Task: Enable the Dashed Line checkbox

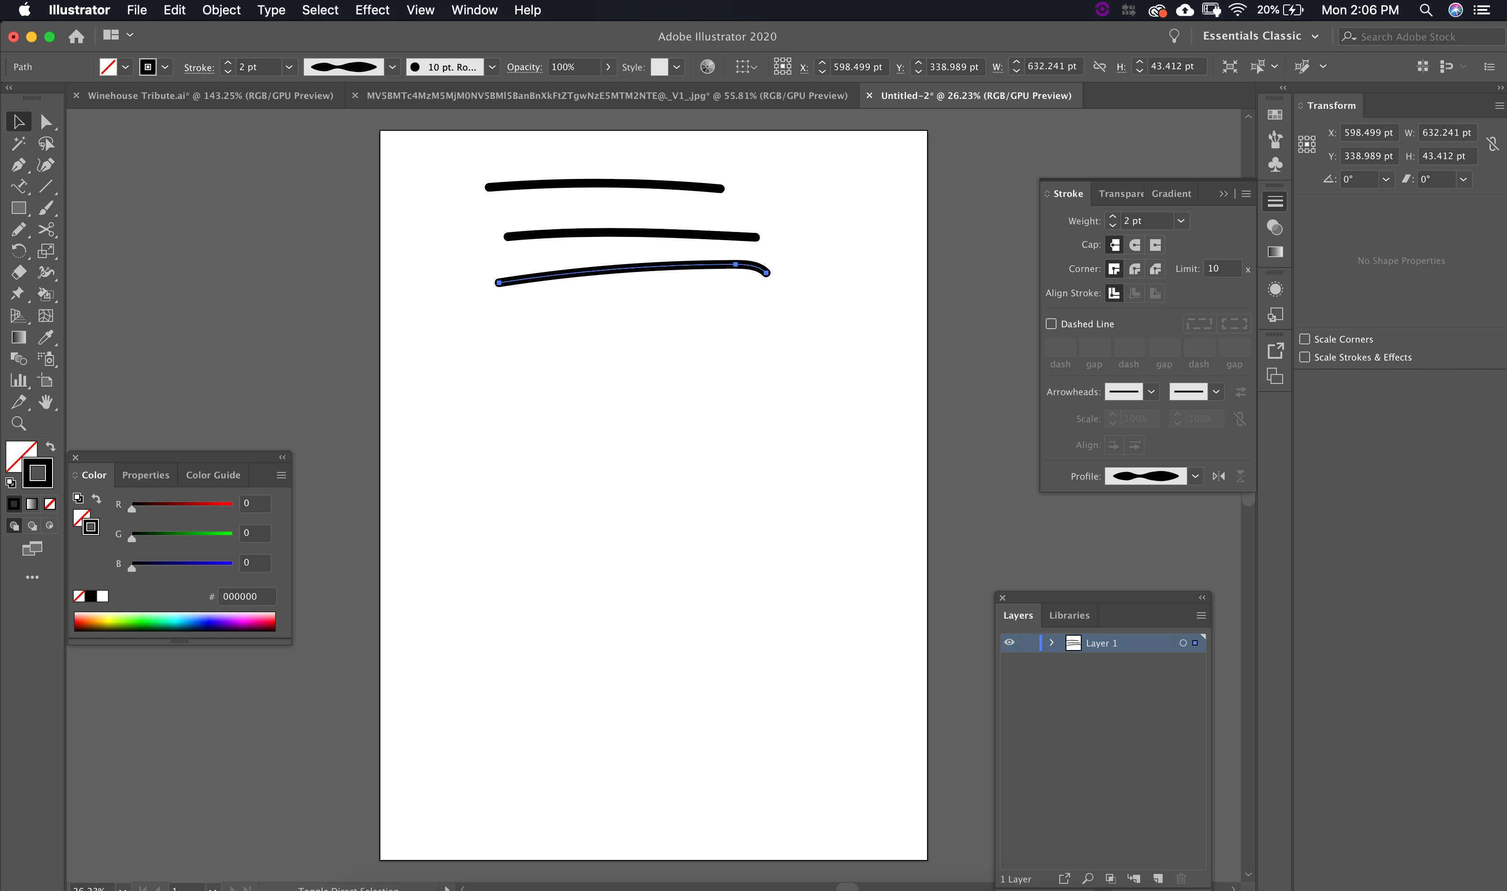Action: [1051, 324]
